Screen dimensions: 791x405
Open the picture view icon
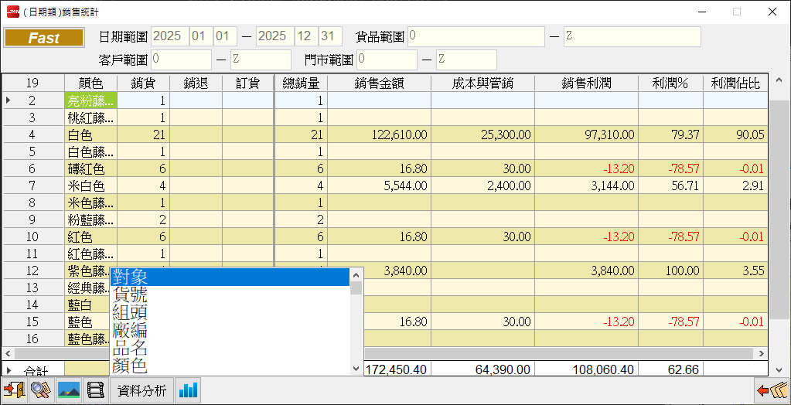coord(68,390)
